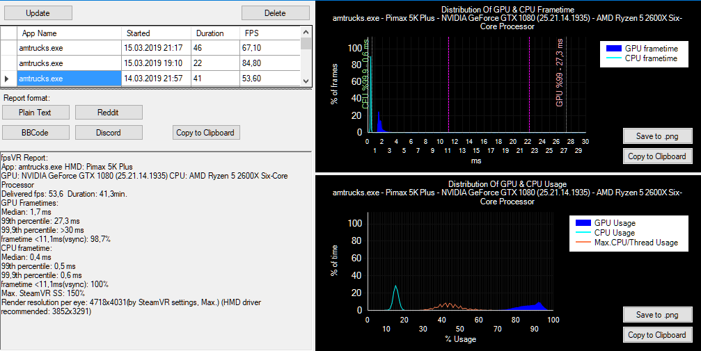Click the GPU Usage legend swatch

click(583, 223)
